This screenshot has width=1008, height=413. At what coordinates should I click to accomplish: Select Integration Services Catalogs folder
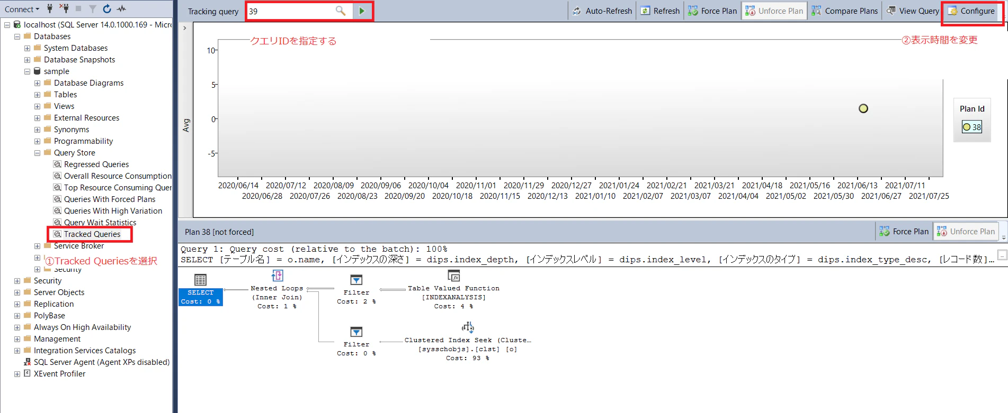(85, 351)
